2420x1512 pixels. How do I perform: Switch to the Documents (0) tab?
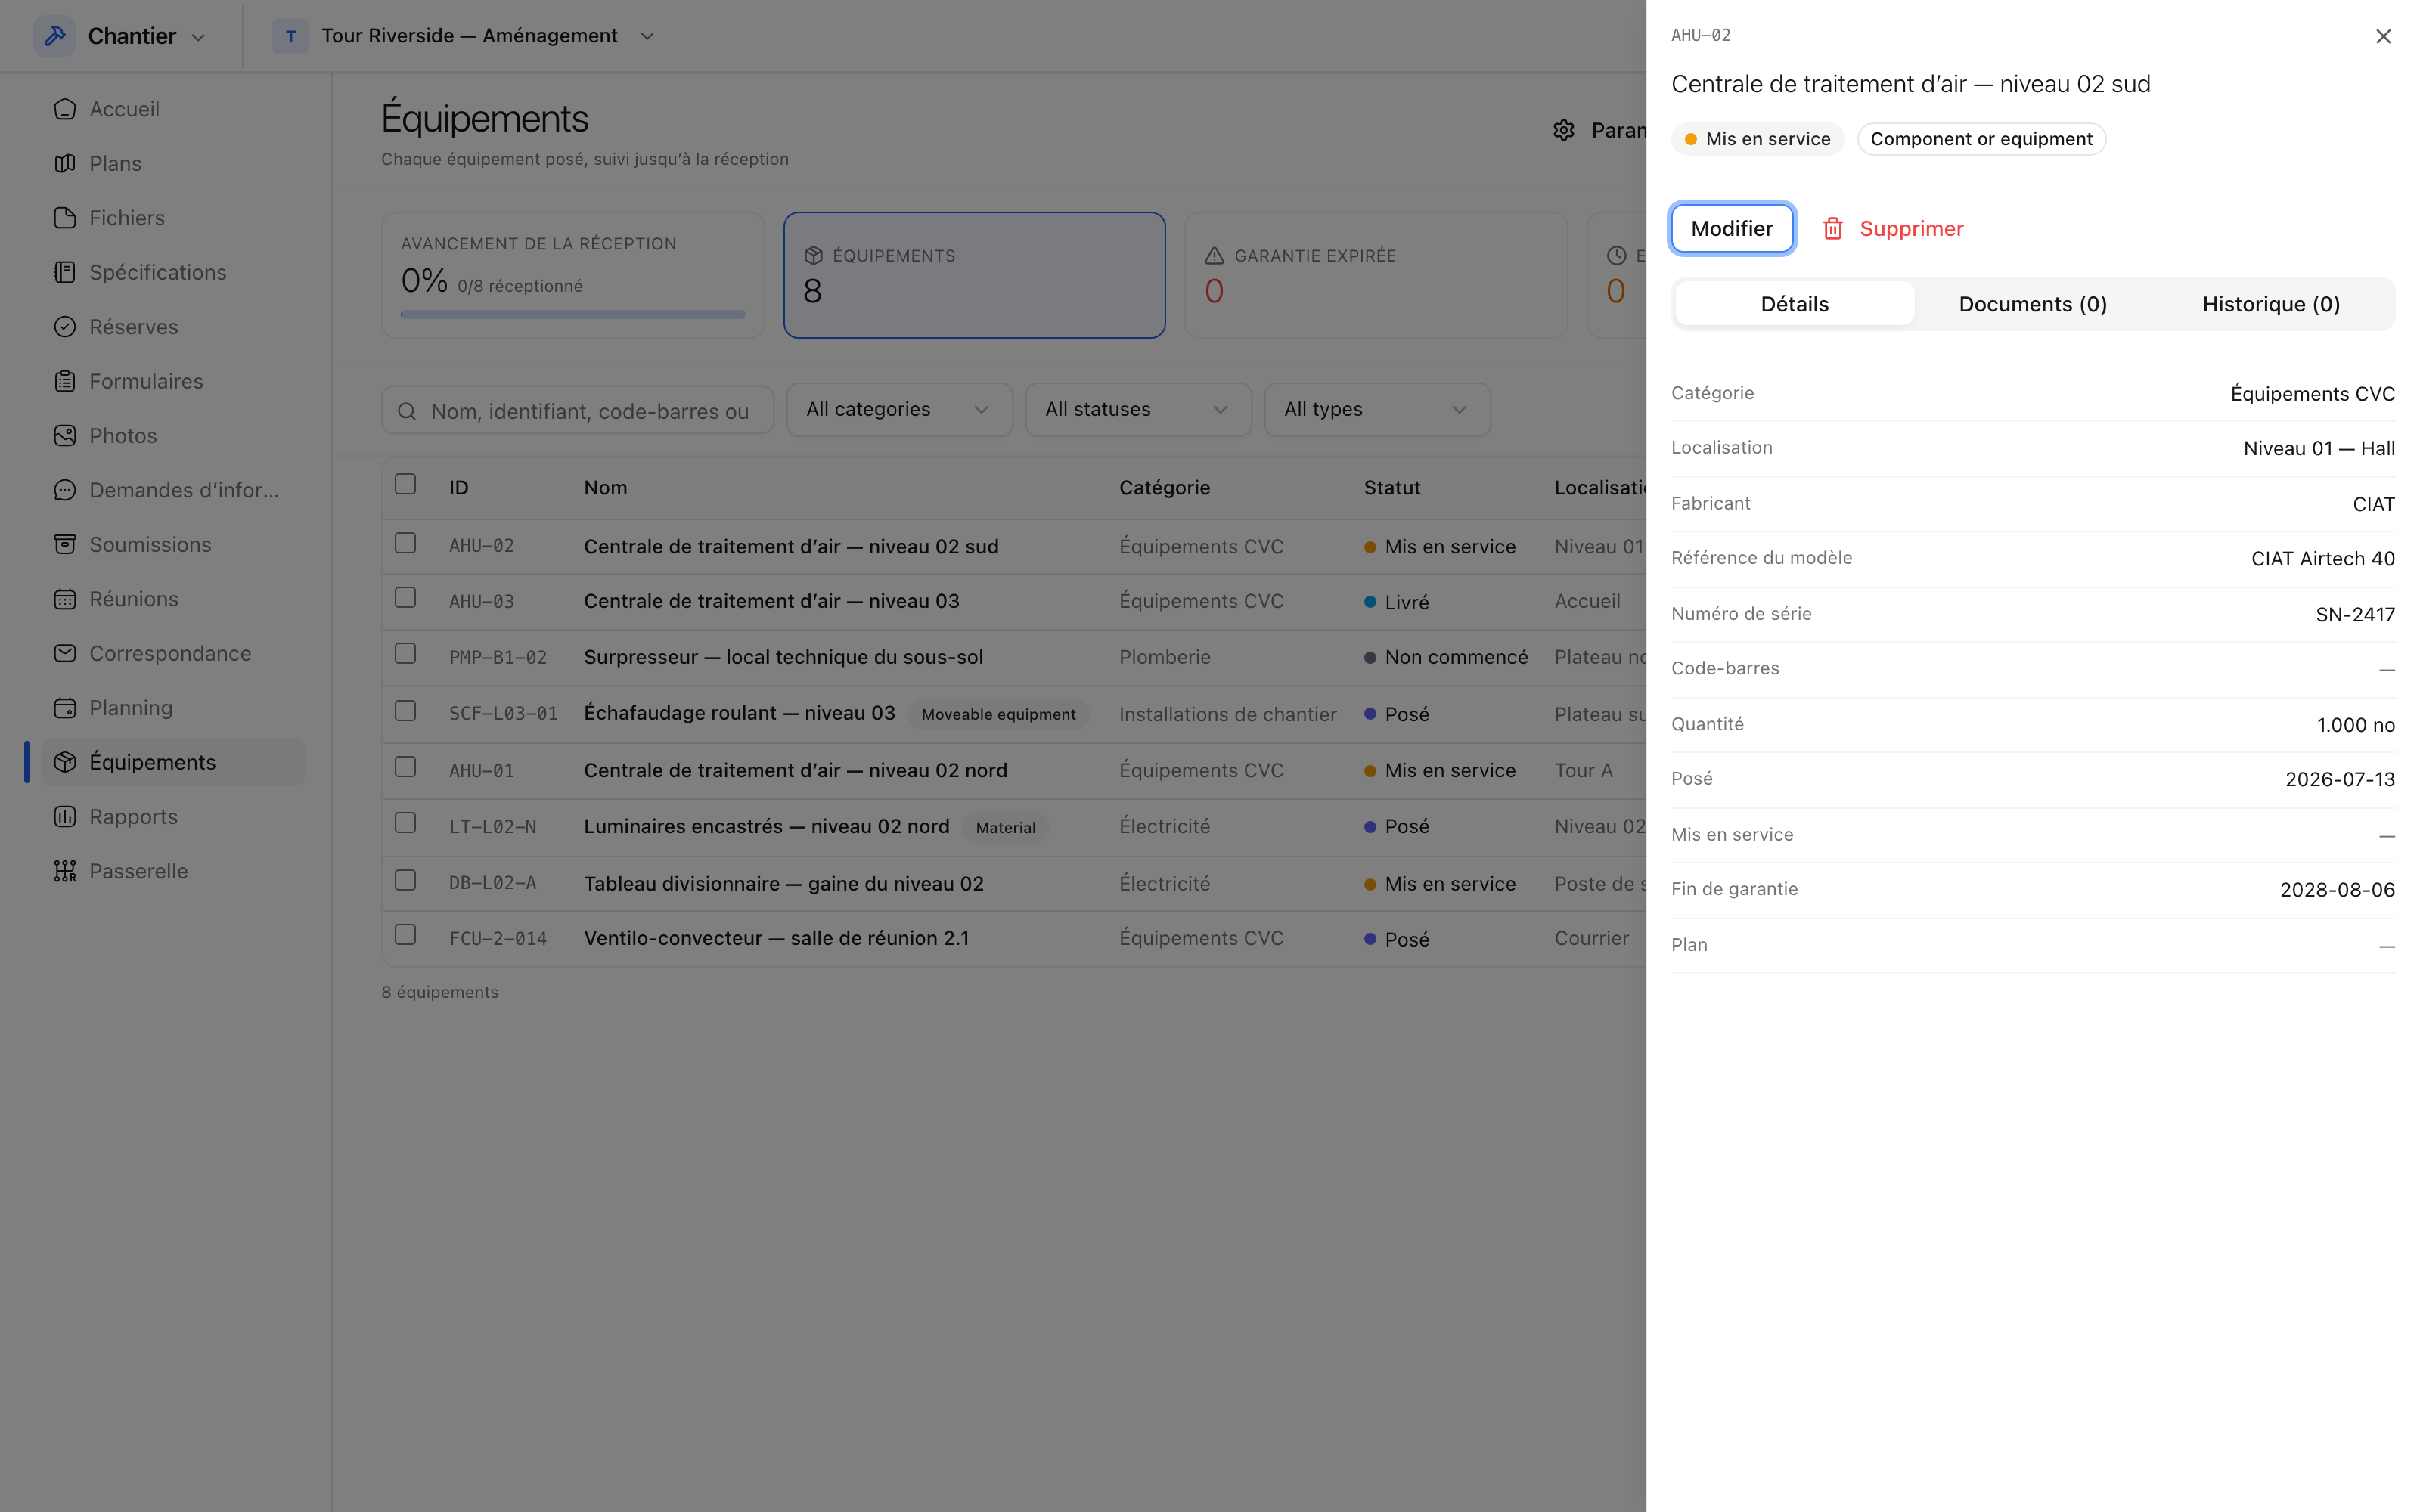(2032, 304)
